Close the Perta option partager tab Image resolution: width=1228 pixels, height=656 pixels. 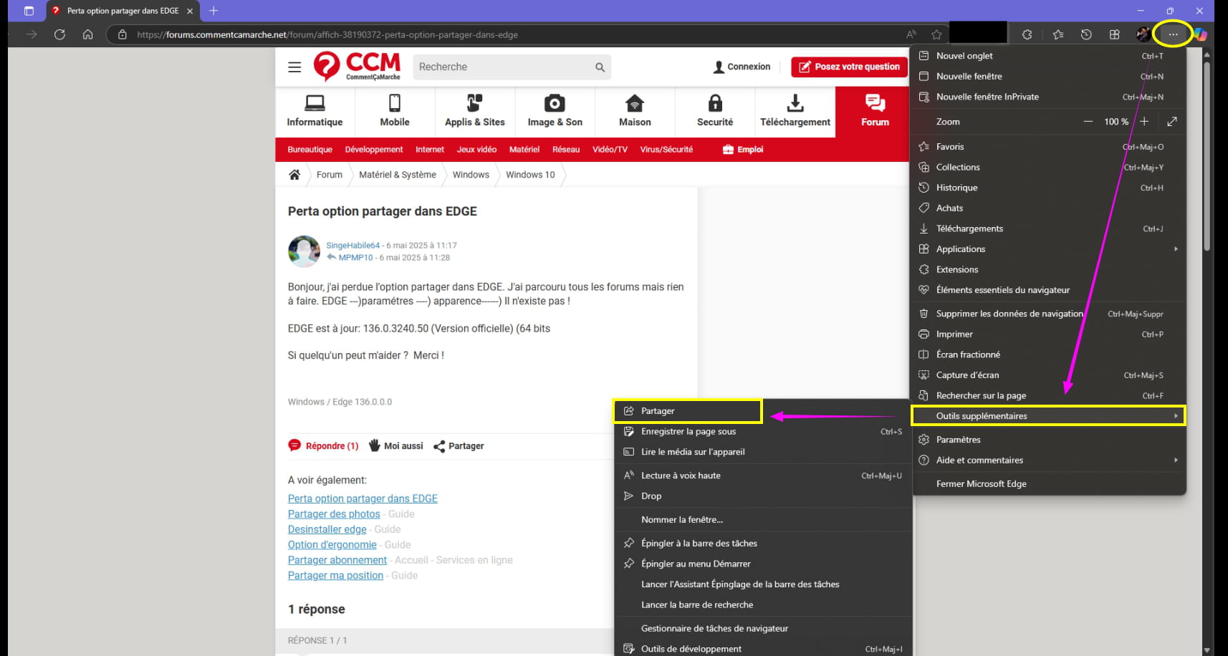click(190, 11)
